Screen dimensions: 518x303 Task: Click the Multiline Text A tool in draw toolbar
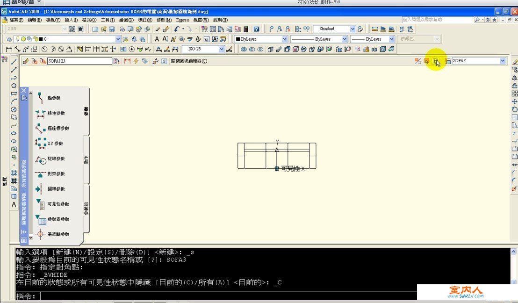(14, 204)
